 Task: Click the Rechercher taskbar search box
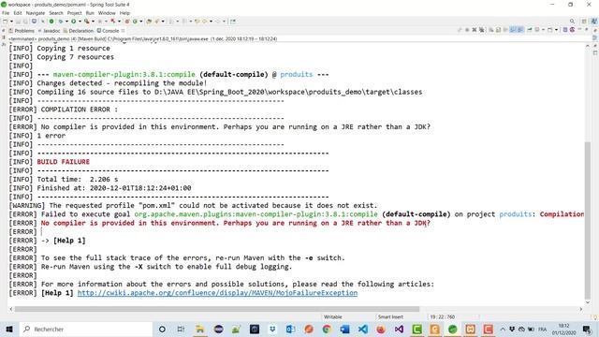tap(85, 329)
